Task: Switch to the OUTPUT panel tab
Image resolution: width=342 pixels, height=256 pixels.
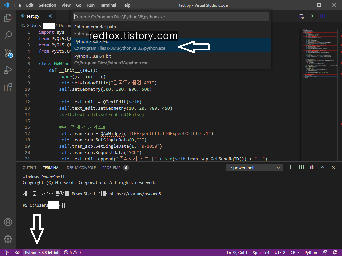Action: 29,168
